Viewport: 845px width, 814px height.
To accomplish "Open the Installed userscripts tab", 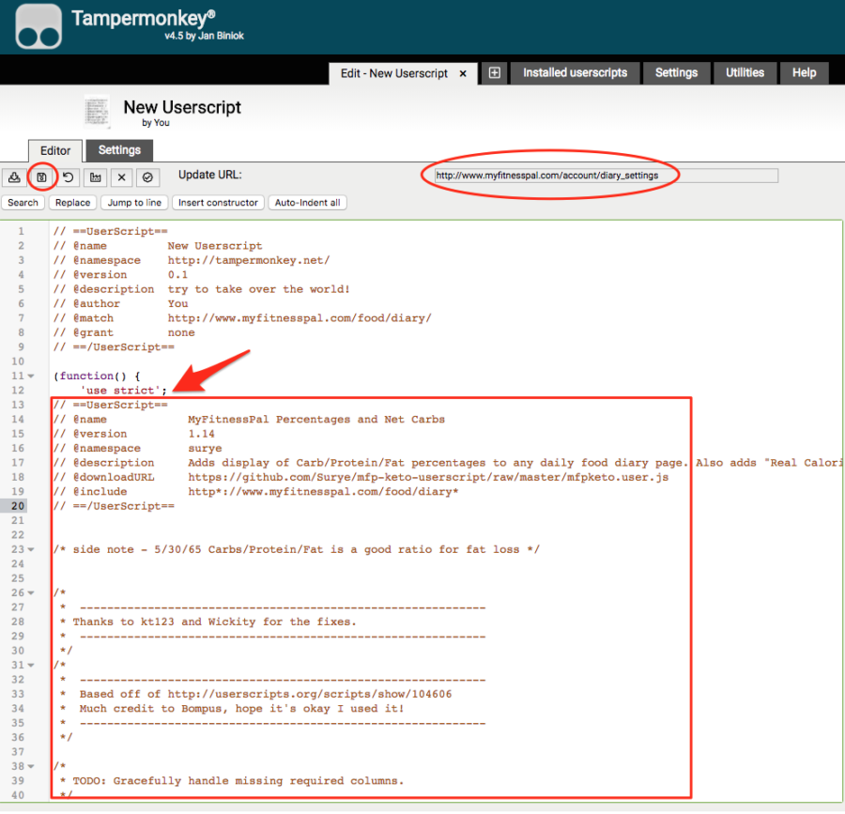I will click(x=575, y=73).
